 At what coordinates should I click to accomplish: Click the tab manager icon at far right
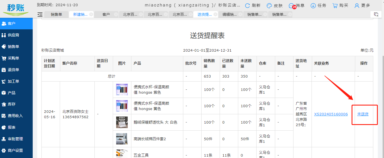click(376, 14)
